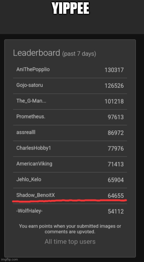Click the 101218 points value
Image resolution: width=144 pixels, height=262 pixels.
coord(114,101)
